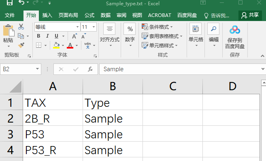Open the font size 11 dropdown
The width and height of the screenshot is (266, 161).
(94, 27)
